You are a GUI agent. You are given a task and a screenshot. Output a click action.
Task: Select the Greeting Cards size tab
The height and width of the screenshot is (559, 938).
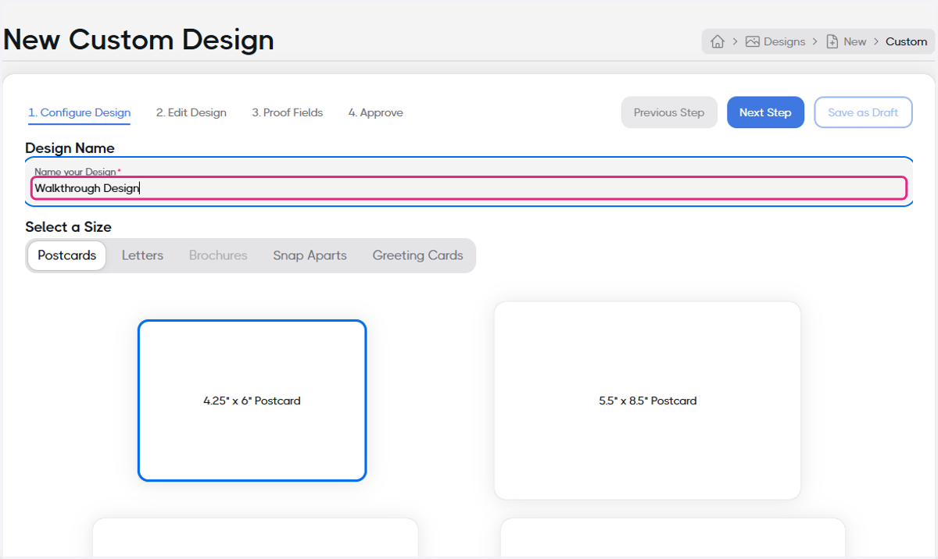point(417,255)
